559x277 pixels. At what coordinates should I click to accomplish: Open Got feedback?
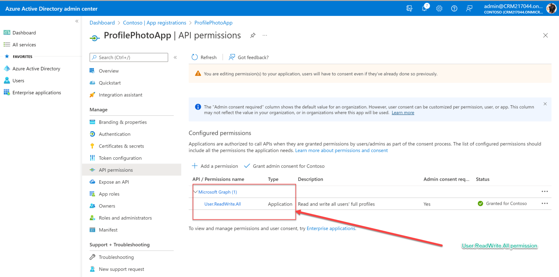pyautogui.click(x=249, y=57)
